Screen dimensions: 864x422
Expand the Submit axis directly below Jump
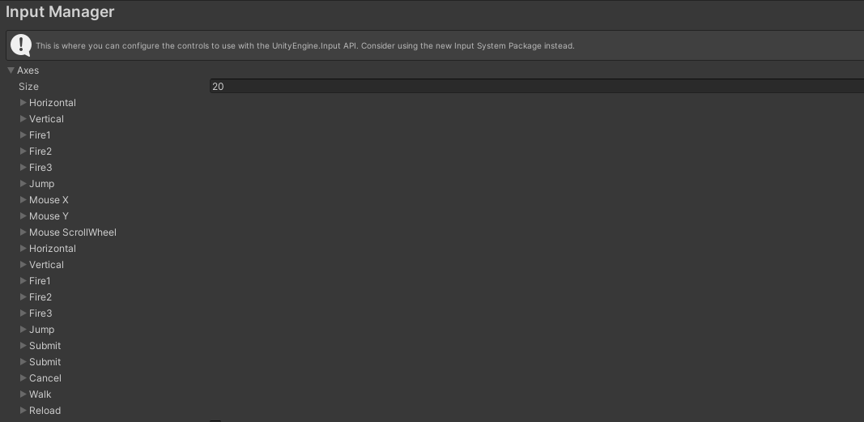click(23, 345)
